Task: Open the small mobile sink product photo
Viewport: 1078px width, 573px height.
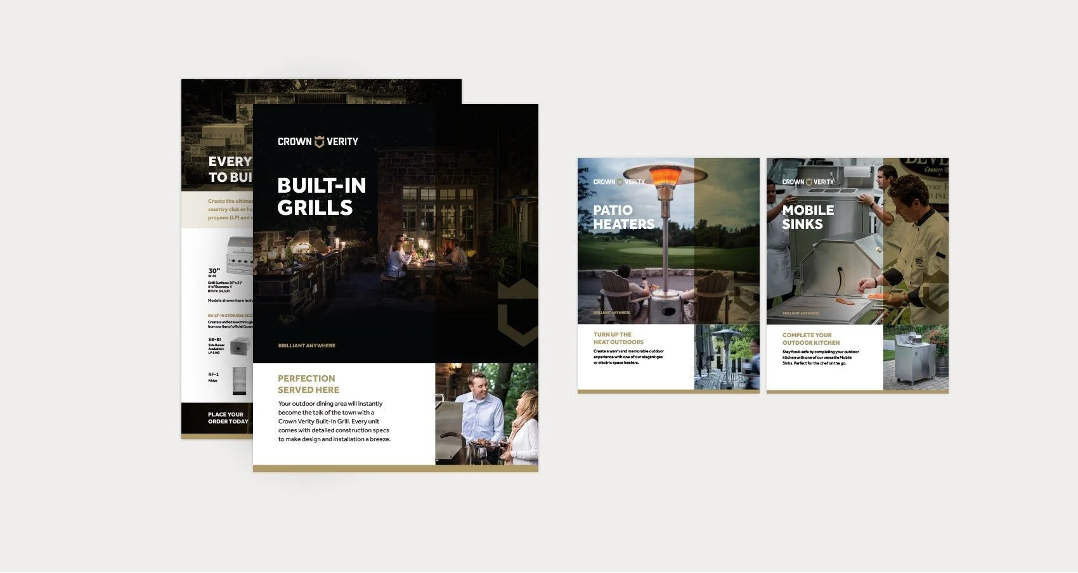Action: (916, 357)
